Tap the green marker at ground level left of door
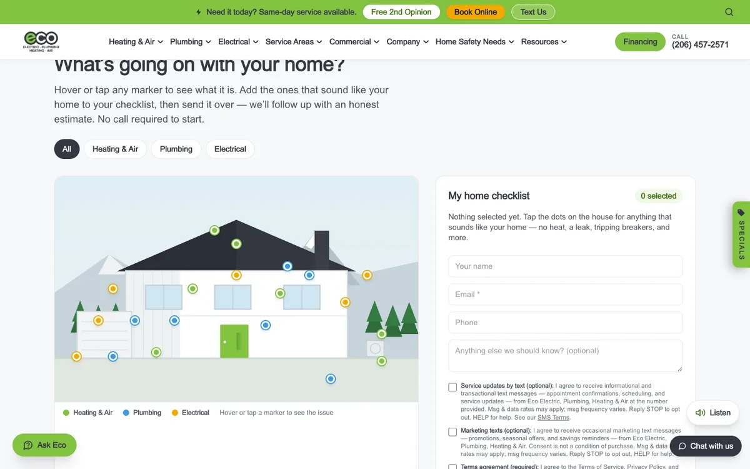Viewport: 750px width, 469px height. [156, 352]
